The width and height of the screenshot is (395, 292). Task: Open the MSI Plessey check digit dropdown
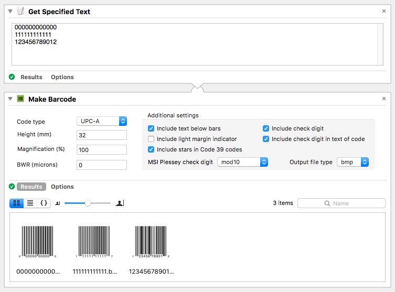242,162
